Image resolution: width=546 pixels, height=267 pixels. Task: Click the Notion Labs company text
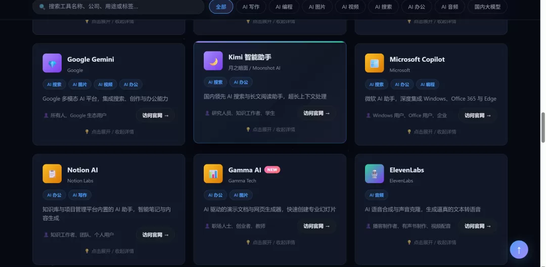(80, 181)
